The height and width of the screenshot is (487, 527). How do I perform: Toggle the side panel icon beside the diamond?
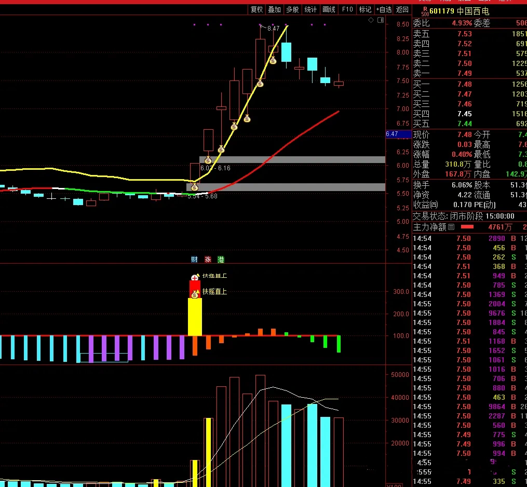[x=381, y=20]
